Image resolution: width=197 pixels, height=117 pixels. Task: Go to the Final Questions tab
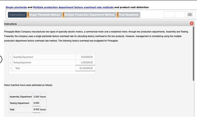point(128,15)
